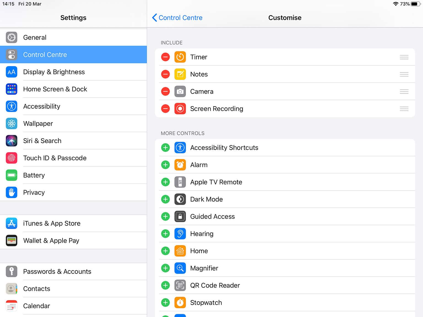423x317 pixels.
Task: Click the Stopwatch control icon
Action: [x=180, y=302]
